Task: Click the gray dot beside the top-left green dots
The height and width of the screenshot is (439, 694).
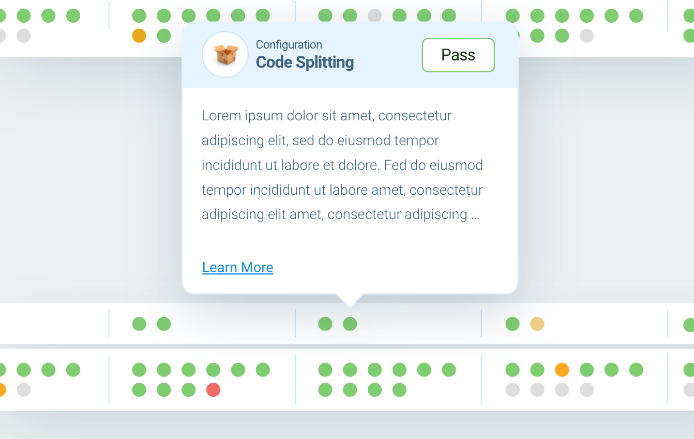Action: (23, 36)
